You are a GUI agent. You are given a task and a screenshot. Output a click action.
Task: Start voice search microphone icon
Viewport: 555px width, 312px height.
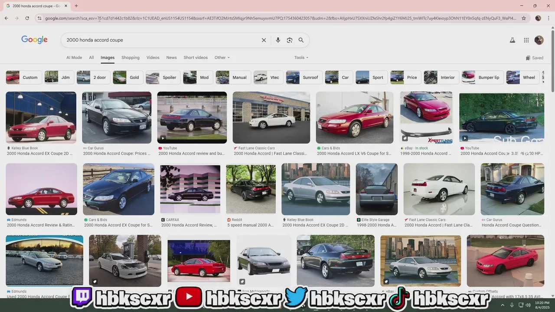tap(278, 40)
